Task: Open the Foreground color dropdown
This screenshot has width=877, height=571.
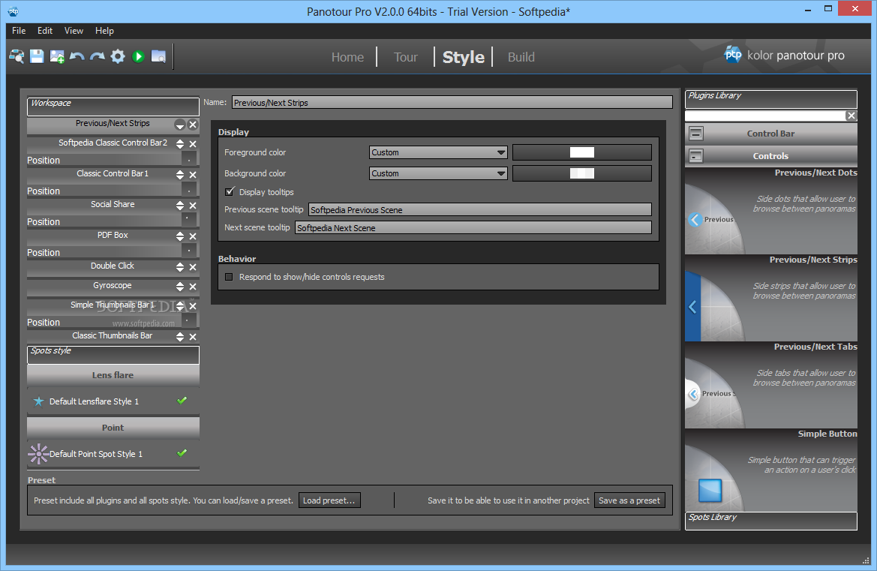Action: (438, 152)
